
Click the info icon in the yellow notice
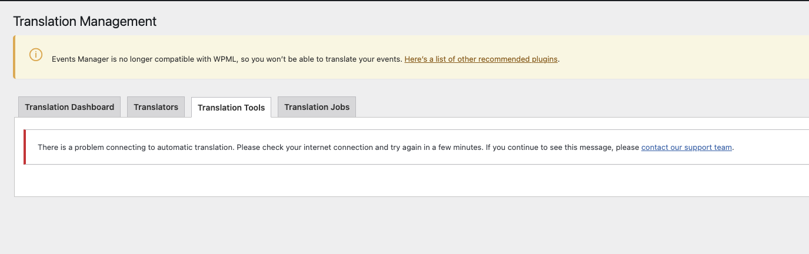click(36, 55)
